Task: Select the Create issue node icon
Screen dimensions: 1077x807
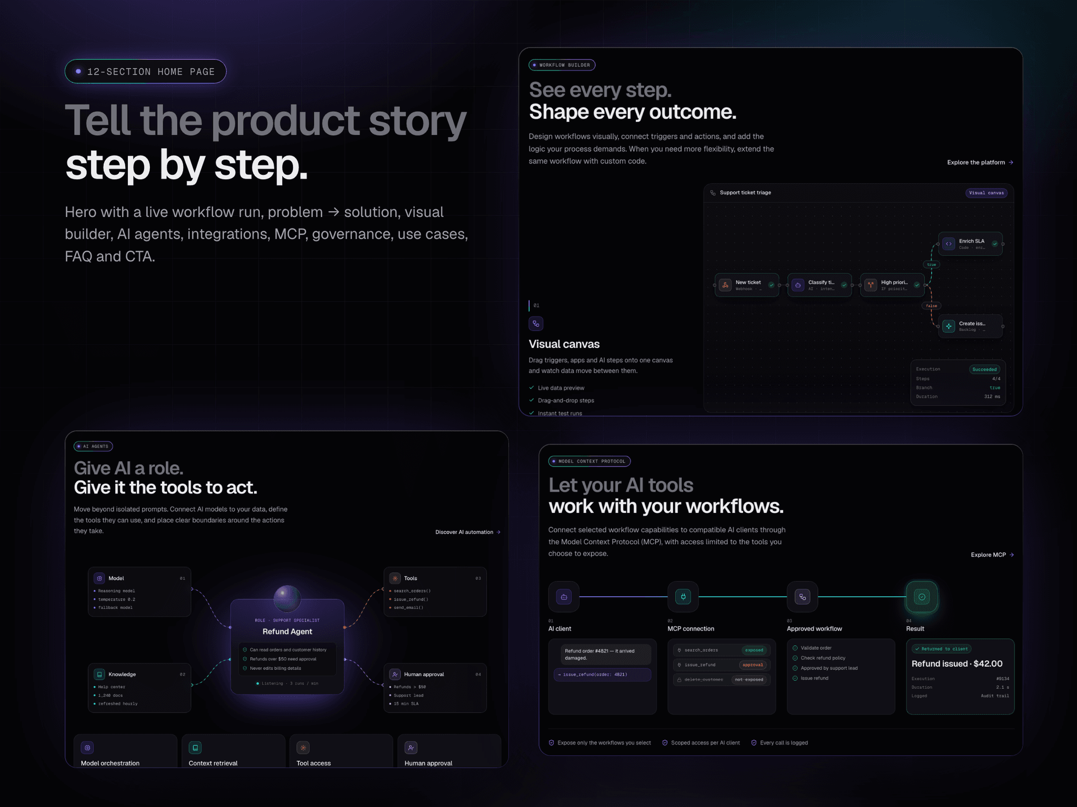Action: [x=949, y=326]
